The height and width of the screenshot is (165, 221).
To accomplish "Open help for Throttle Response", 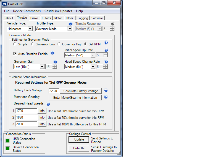I will [x=113, y=24].
